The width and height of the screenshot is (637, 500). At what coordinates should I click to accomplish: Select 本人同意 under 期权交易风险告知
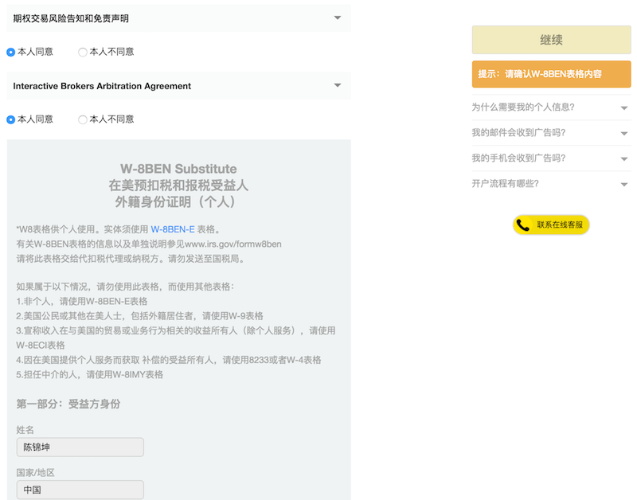[11, 52]
